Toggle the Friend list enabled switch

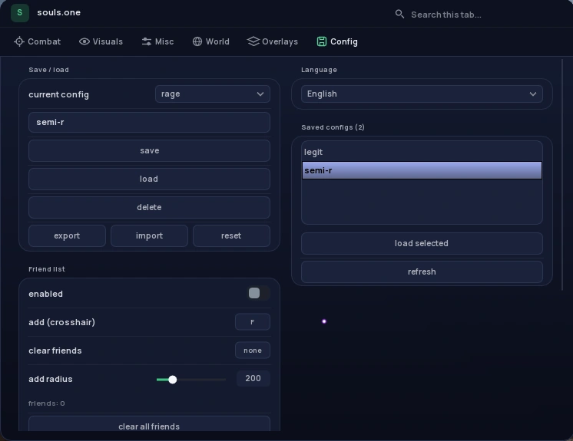[x=259, y=293]
